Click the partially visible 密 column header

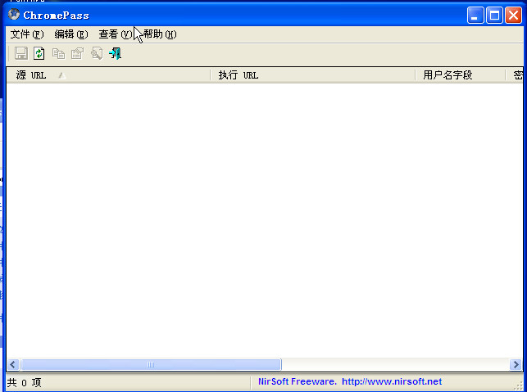pos(515,75)
